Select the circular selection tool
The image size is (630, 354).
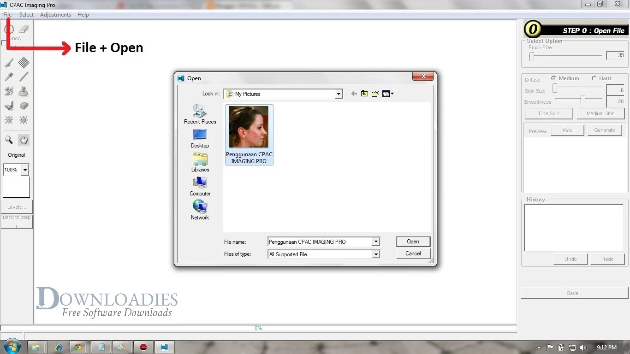[x=9, y=29]
